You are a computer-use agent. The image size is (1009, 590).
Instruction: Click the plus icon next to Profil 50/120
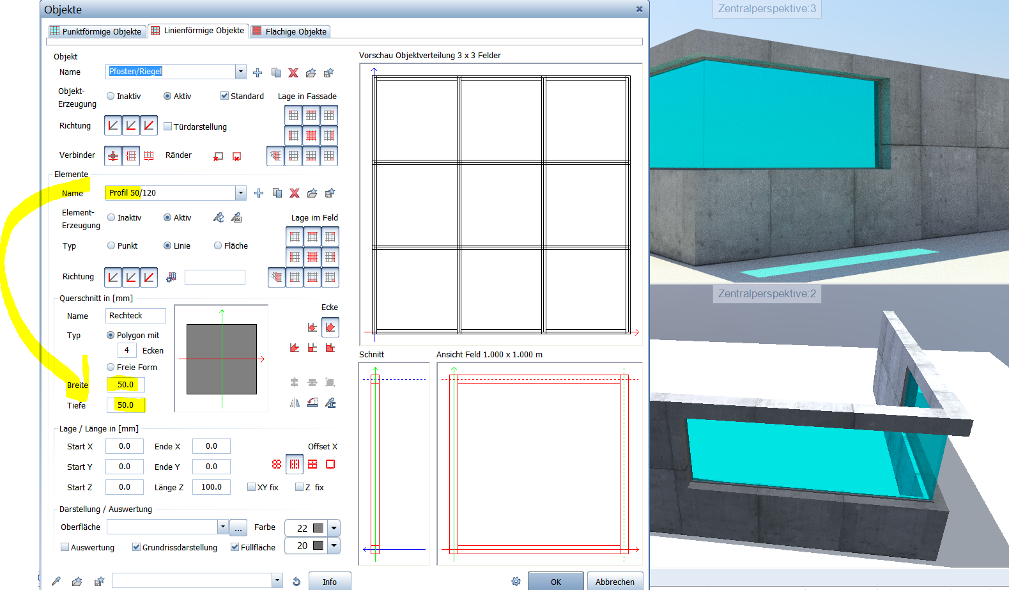pos(259,193)
